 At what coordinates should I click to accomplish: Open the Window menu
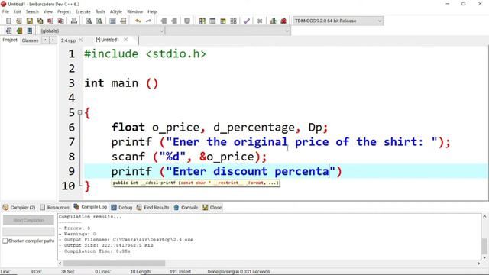coord(134,11)
